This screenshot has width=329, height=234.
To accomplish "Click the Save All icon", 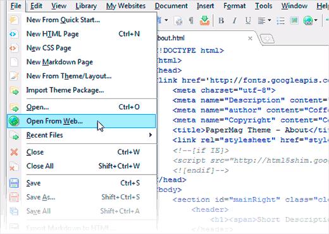I will pos(14,211).
